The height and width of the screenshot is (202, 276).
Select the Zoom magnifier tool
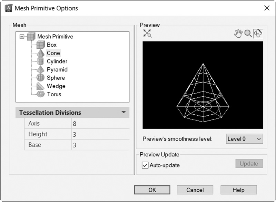[x=248, y=33]
